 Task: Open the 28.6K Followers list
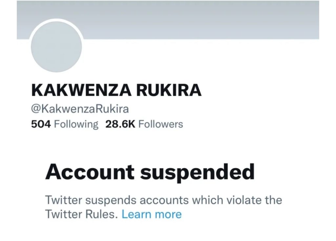pyautogui.click(x=144, y=124)
